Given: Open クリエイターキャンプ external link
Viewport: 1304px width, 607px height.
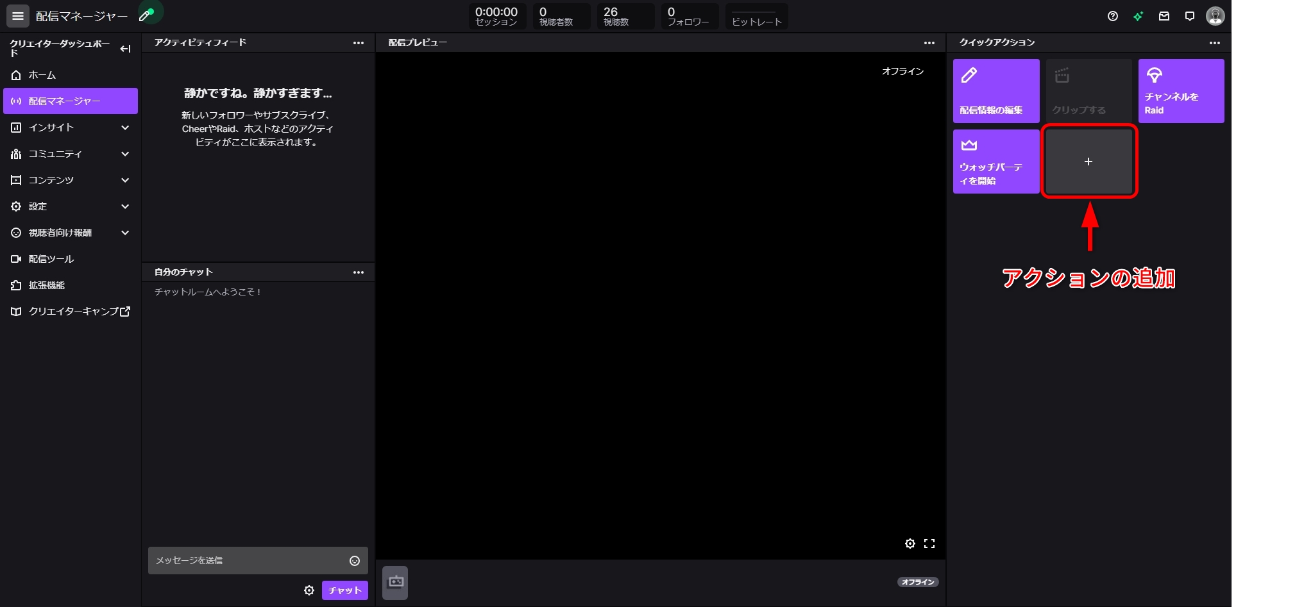Looking at the screenshot, I should tap(71, 312).
